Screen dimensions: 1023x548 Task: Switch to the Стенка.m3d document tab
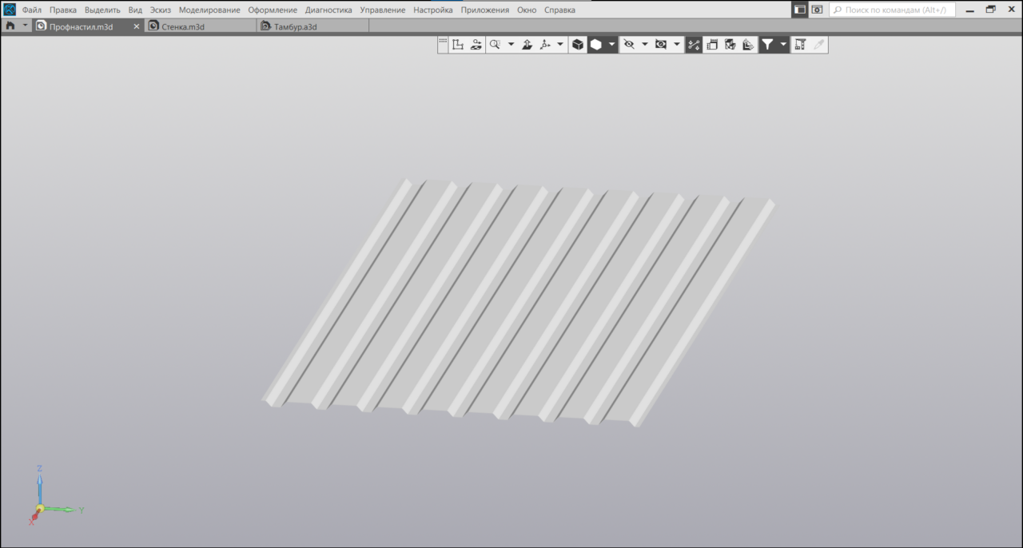(201, 26)
